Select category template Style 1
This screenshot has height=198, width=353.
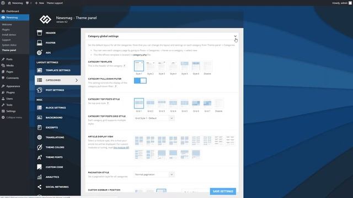pyautogui.click(x=139, y=66)
